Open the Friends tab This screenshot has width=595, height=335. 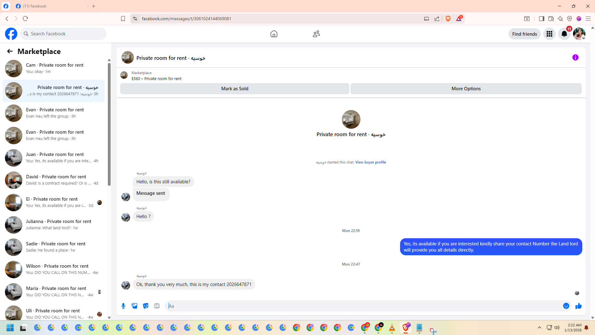[316, 34]
